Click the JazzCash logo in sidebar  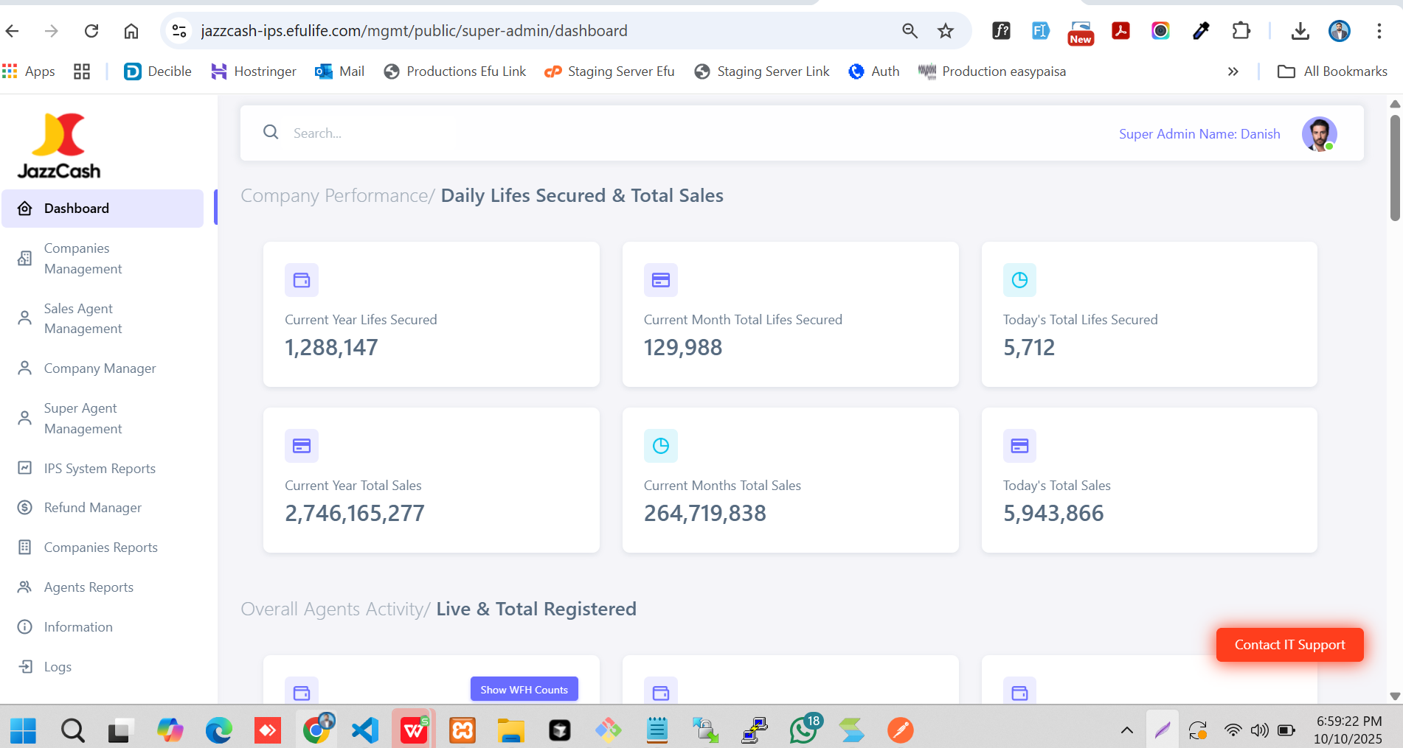click(59, 146)
